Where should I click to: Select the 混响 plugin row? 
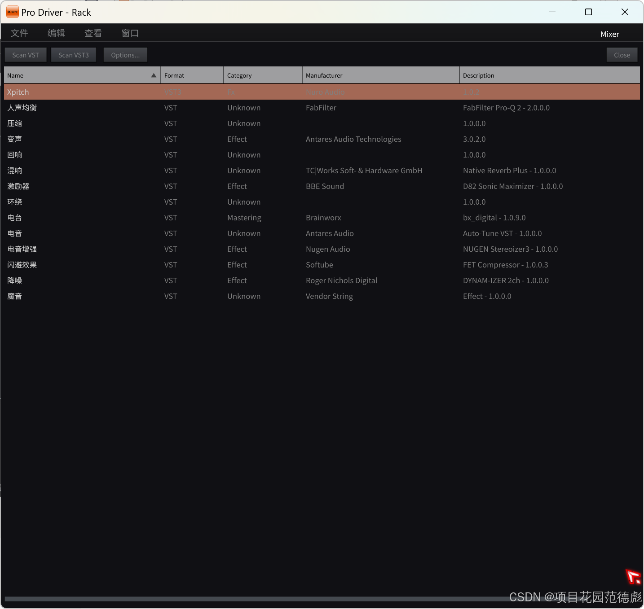tap(322, 171)
